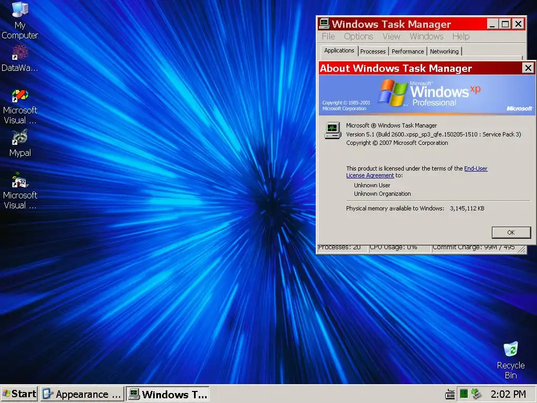
Task: Open the Options menu in Task Manager
Action: 358,36
